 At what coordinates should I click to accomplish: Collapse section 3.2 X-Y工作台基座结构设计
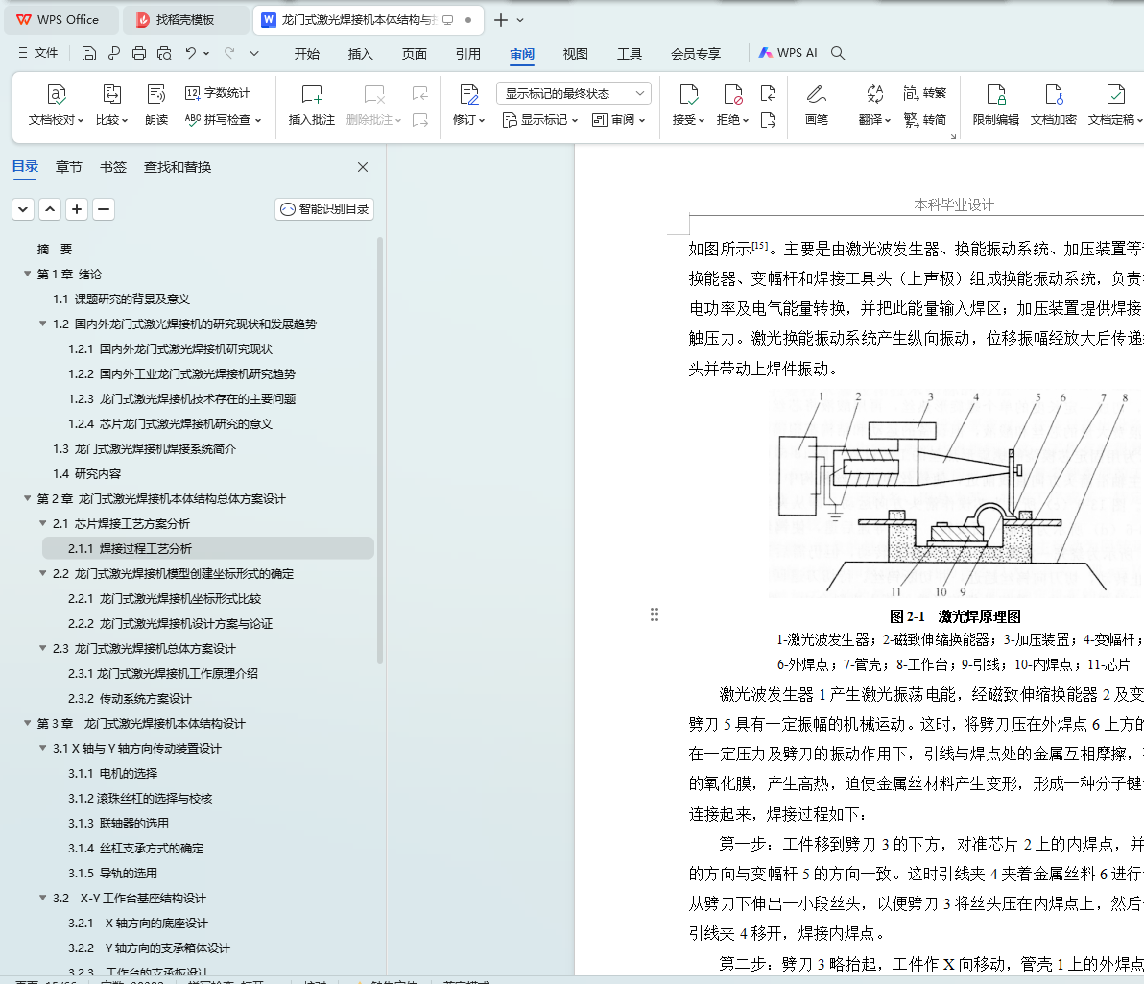pos(42,898)
